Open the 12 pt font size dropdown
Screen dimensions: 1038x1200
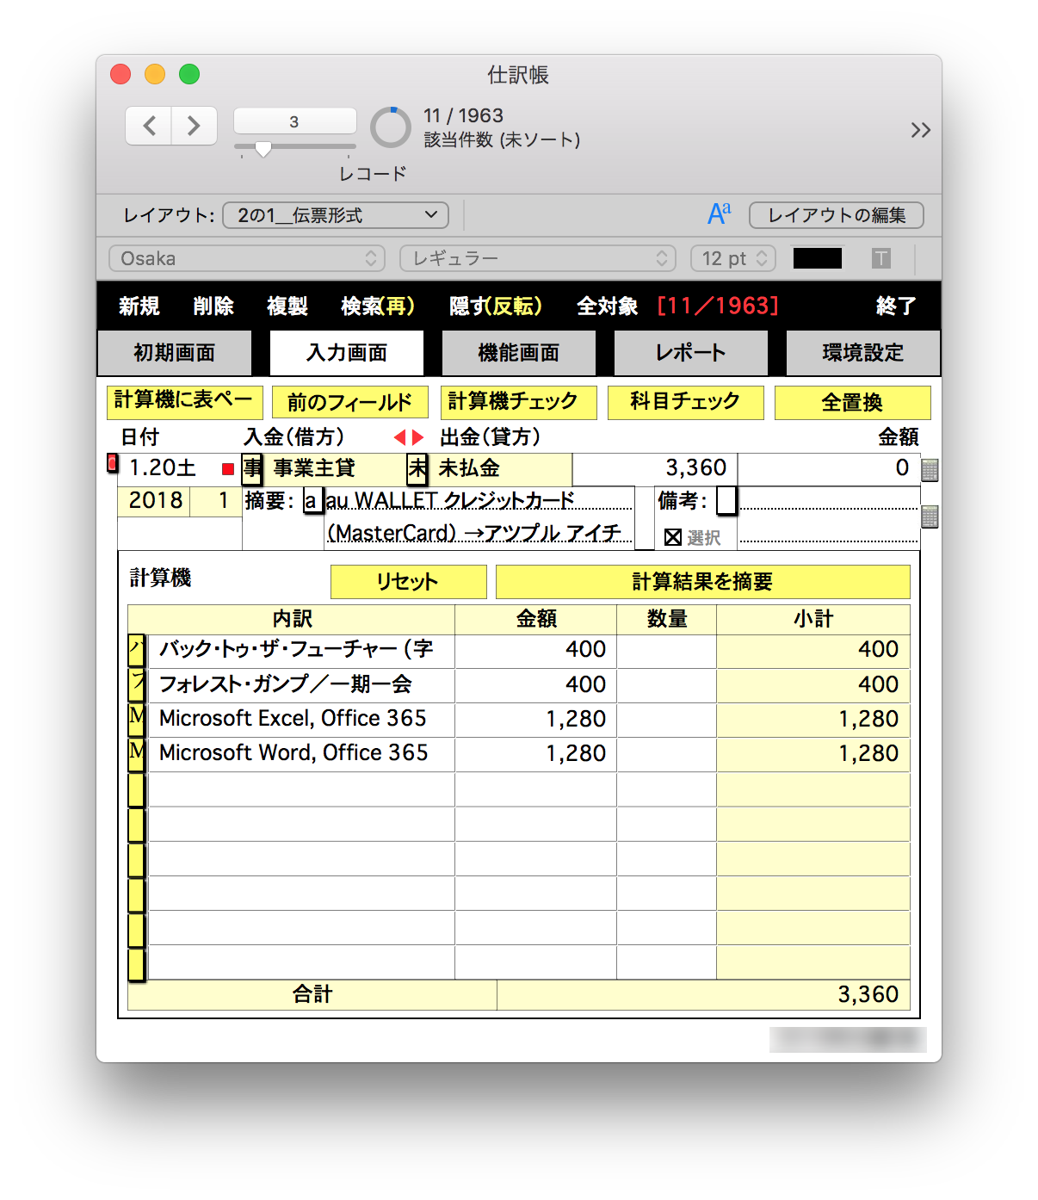[x=733, y=258]
